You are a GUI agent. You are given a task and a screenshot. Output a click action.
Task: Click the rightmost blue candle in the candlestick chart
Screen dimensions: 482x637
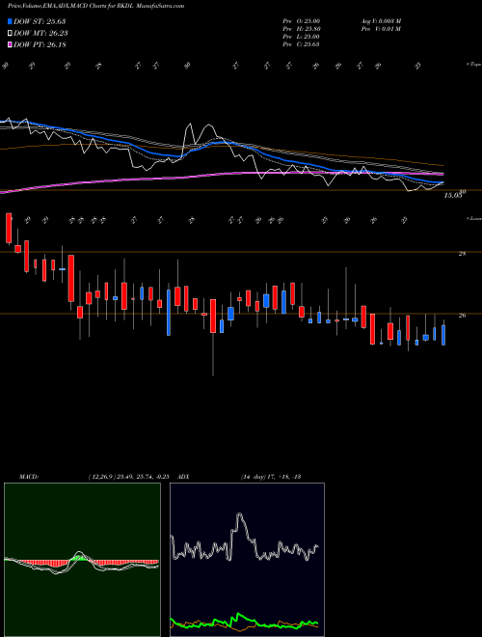click(443, 335)
